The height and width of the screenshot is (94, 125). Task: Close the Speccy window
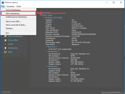coord(121,2)
